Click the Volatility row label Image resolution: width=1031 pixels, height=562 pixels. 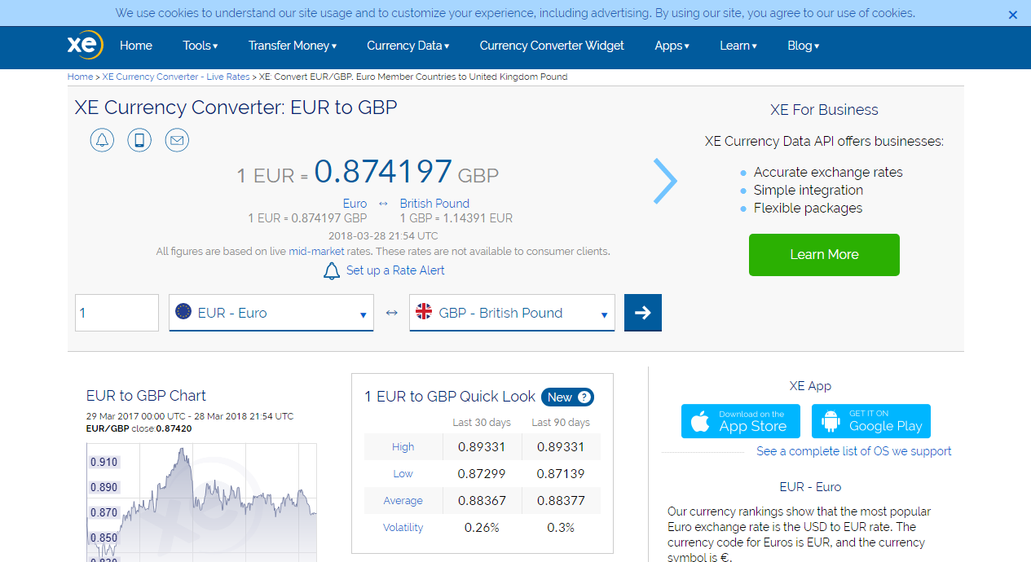click(403, 528)
